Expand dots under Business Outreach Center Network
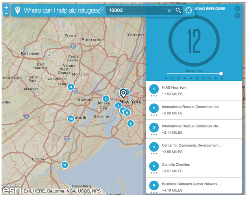Viewport: 248px width, 198px height. tap(154, 192)
